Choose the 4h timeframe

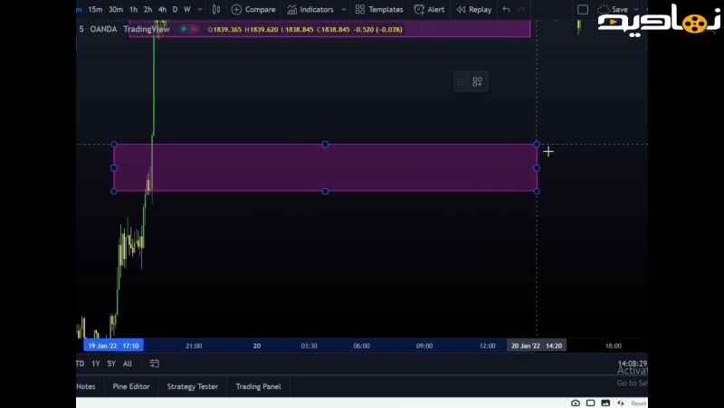(x=162, y=9)
